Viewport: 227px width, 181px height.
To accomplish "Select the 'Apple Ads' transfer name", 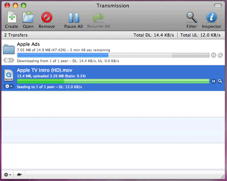I will pos(28,44).
